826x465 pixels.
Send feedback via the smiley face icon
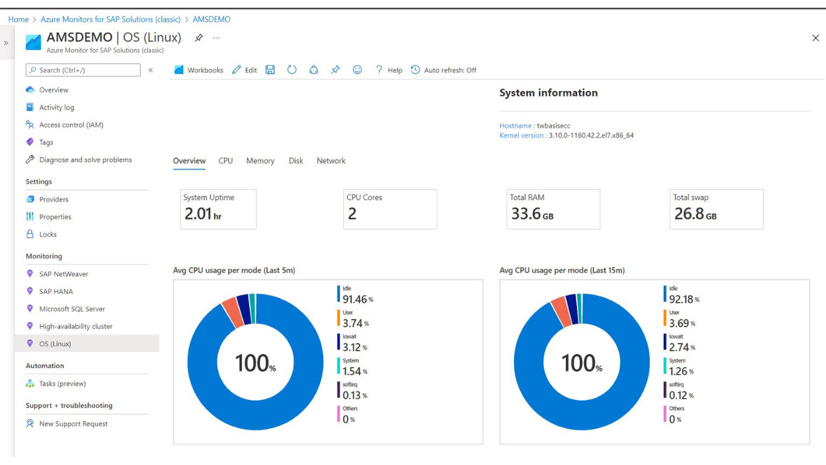pos(358,70)
